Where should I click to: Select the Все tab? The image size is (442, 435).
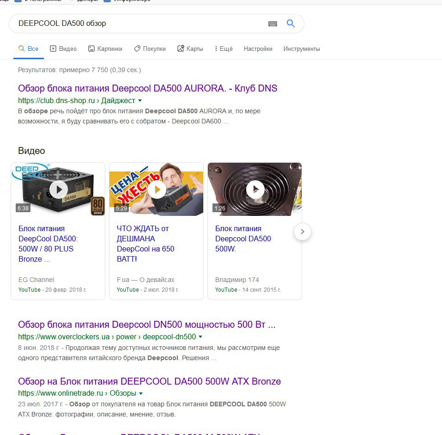[29, 49]
